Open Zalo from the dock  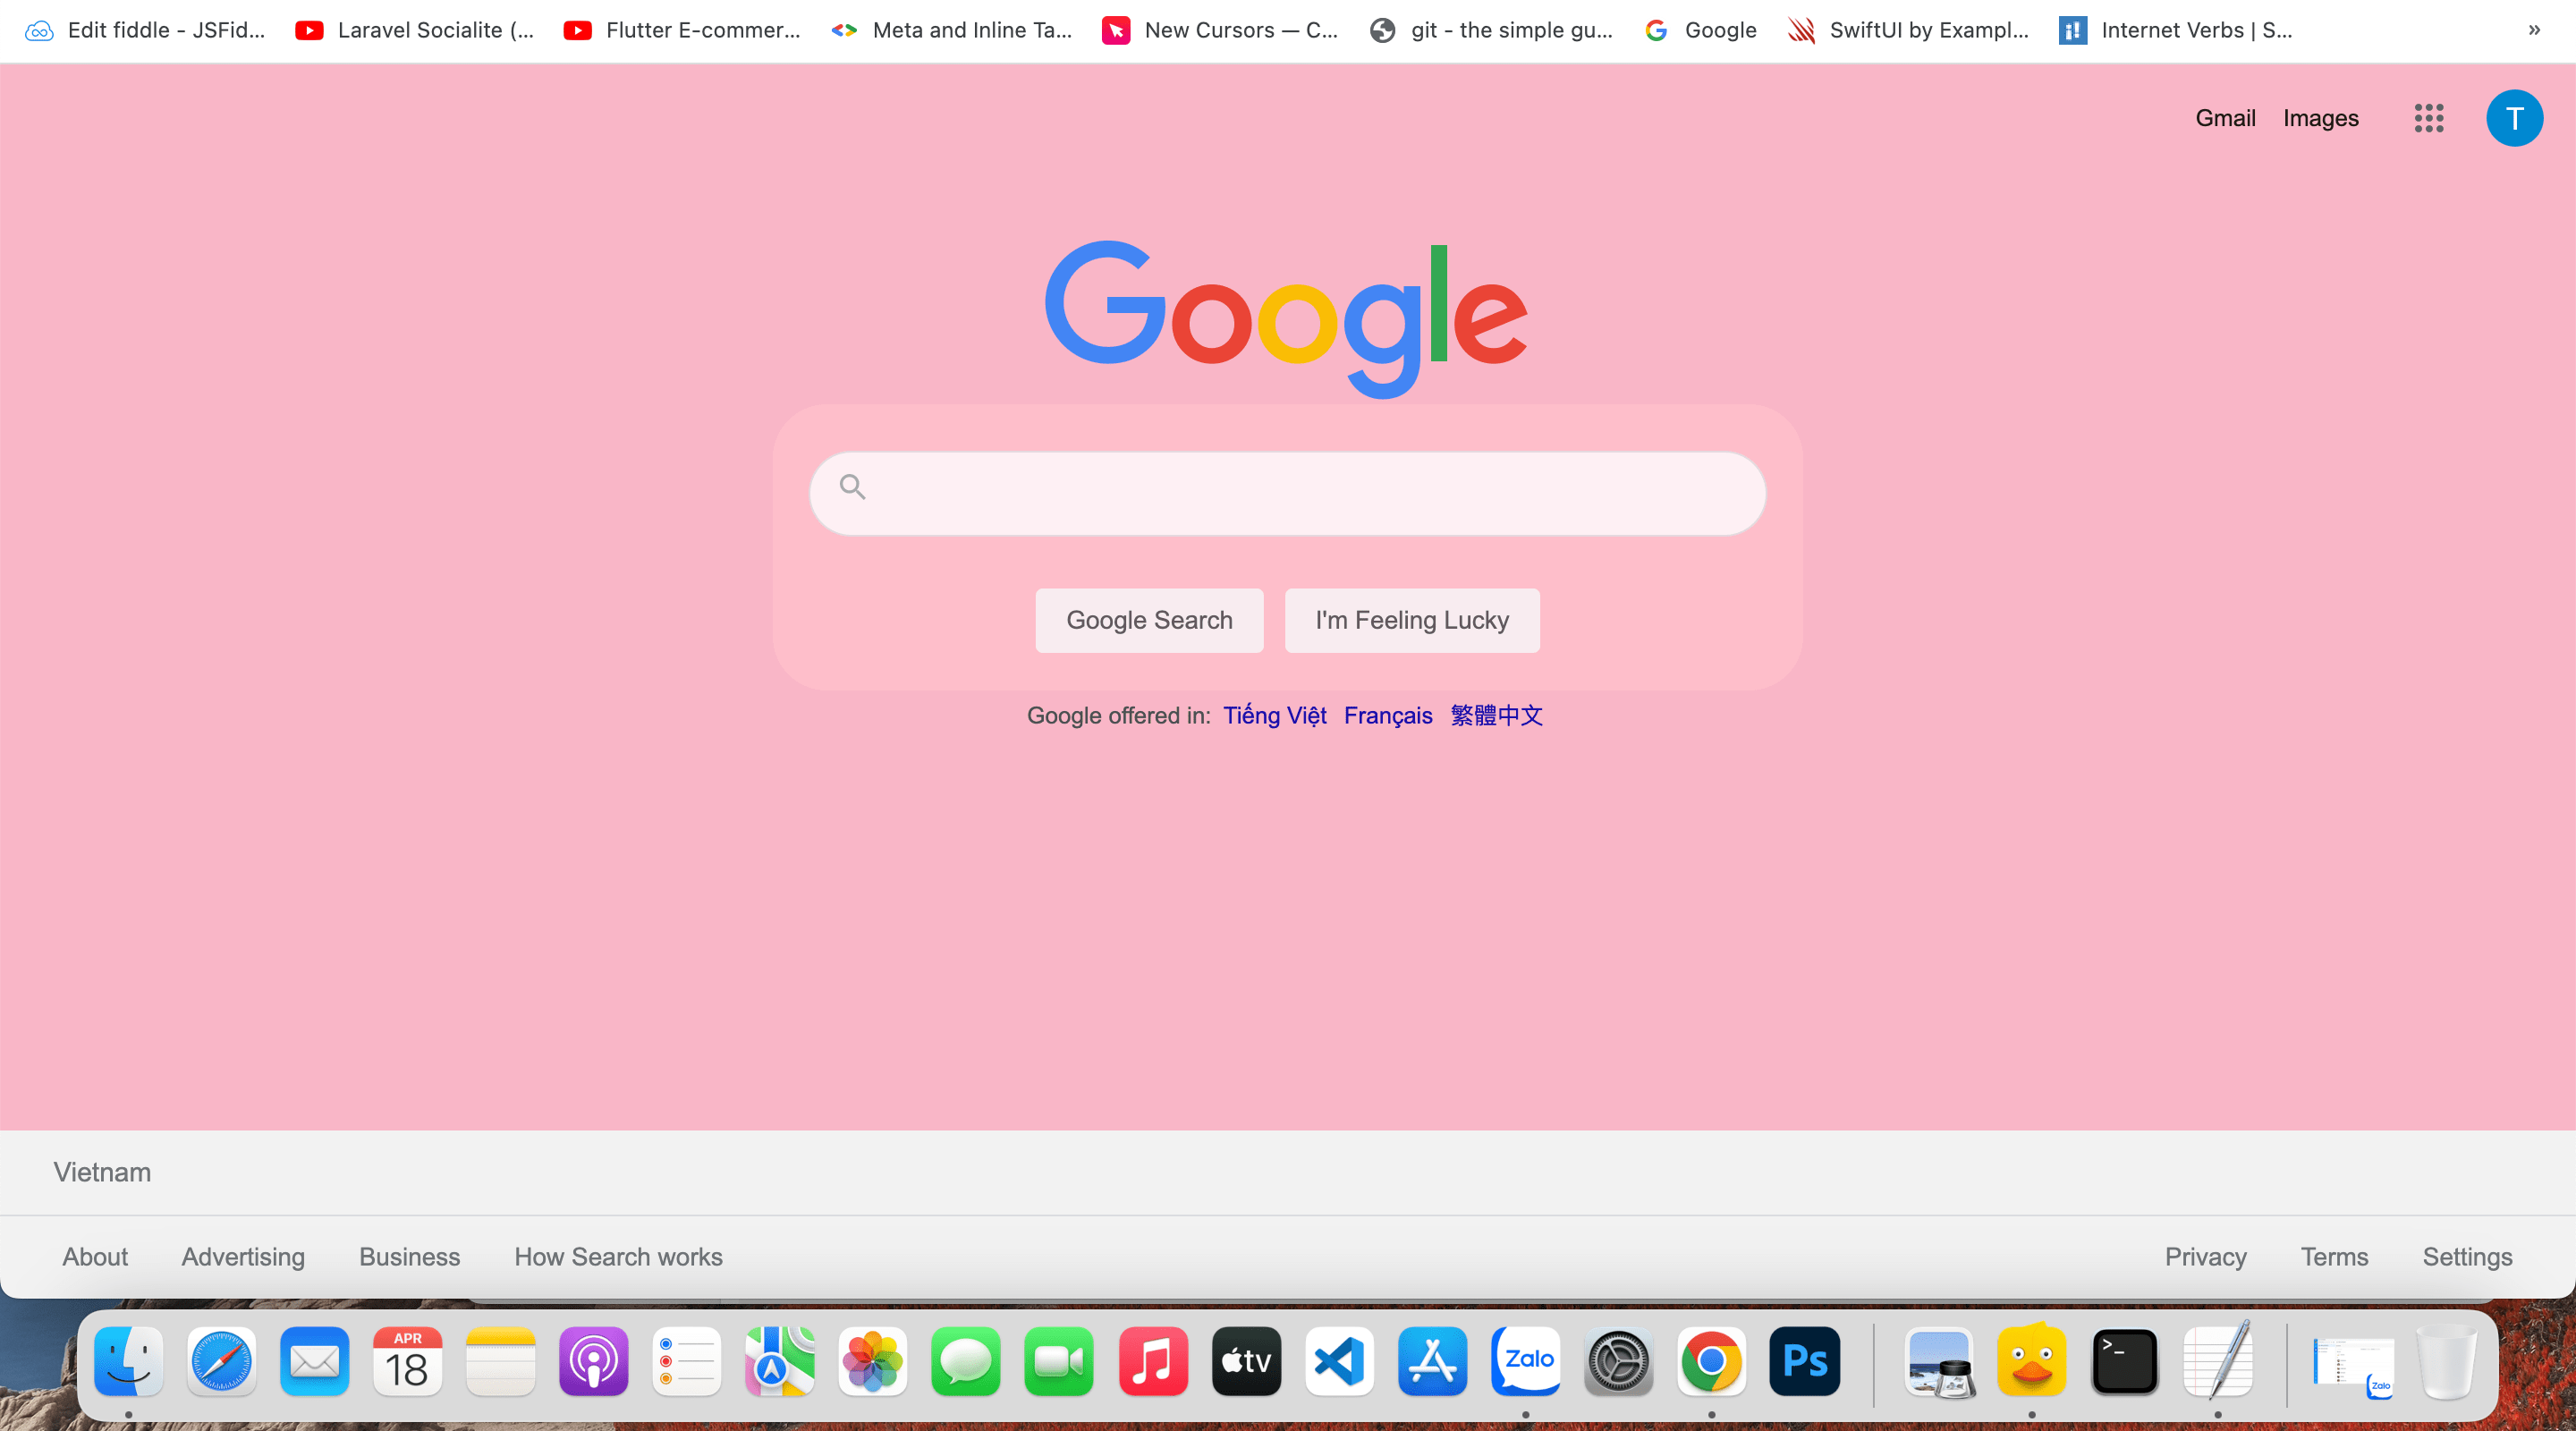pyautogui.click(x=1525, y=1362)
